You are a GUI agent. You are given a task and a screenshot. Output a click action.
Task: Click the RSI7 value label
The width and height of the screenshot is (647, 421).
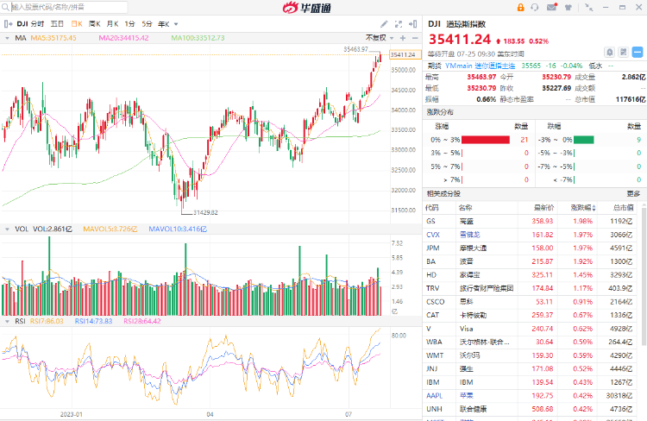(47, 321)
